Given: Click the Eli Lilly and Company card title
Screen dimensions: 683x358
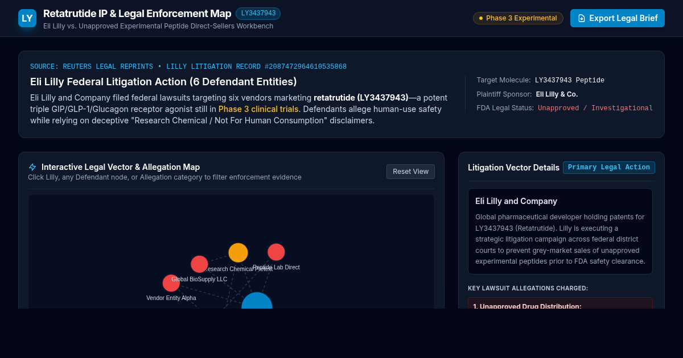Looking at the screenshot, I should pos(516,201).
